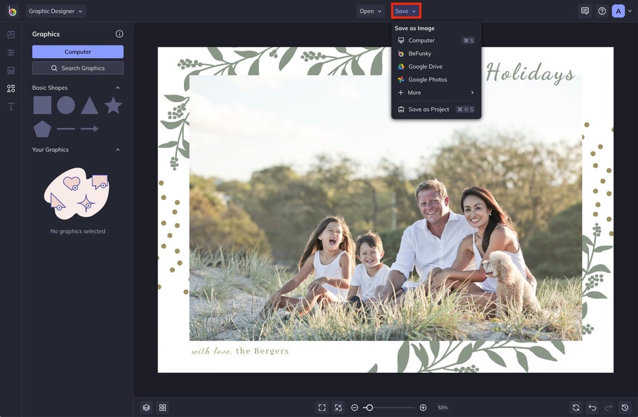Select the family photo on canvas

point(385,207)
